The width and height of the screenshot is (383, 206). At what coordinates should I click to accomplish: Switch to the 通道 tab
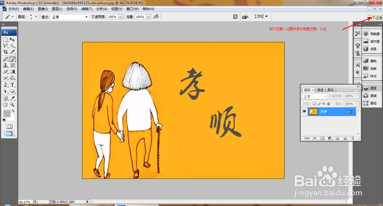320,90
